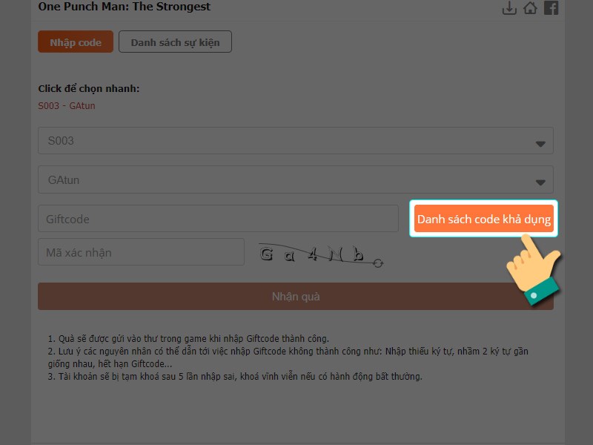593x445 pixels.
Task: Click the 'Click để chọn nhanh:' label
Action: [x=89, y=88]
